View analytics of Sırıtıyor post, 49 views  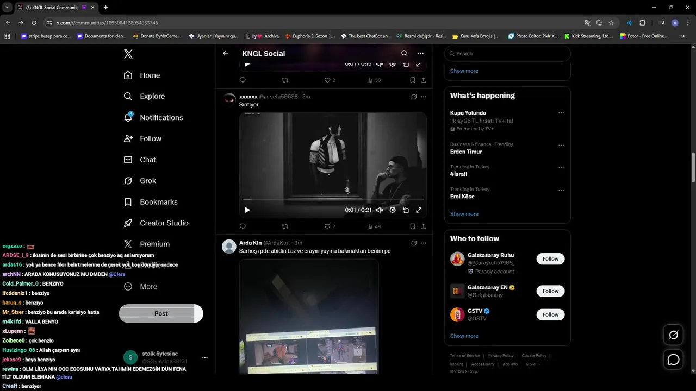[x=374, y=226]
